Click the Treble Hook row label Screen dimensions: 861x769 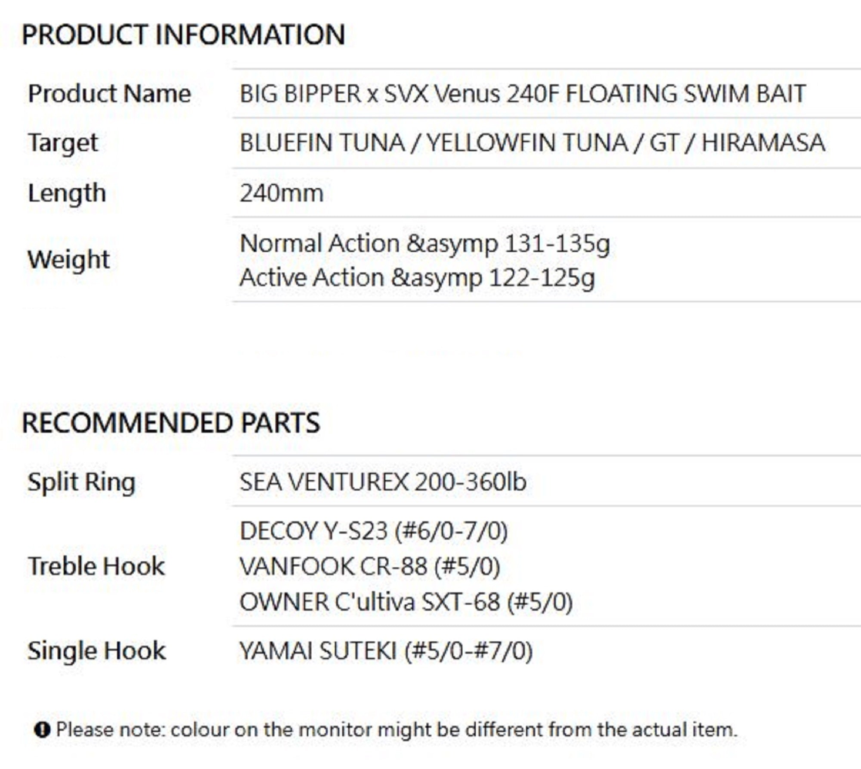pos(96,566)
